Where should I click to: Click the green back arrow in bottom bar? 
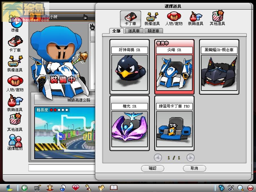[25, 188]
